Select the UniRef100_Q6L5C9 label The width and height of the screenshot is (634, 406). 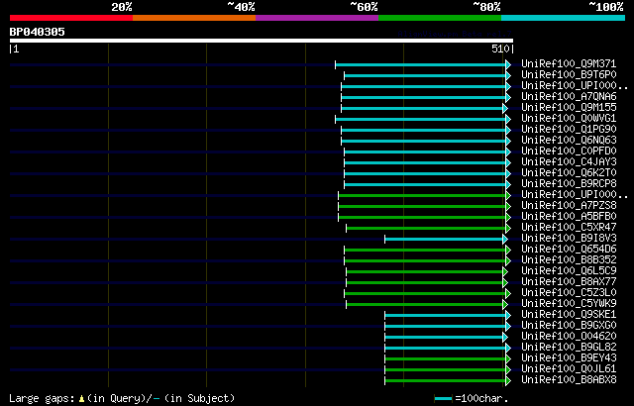[x=569, y=271]
